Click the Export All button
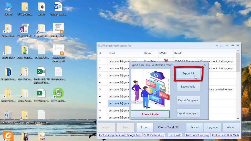Image resolution: width=251 pixels, height=141 pixels. coord(188,73)
